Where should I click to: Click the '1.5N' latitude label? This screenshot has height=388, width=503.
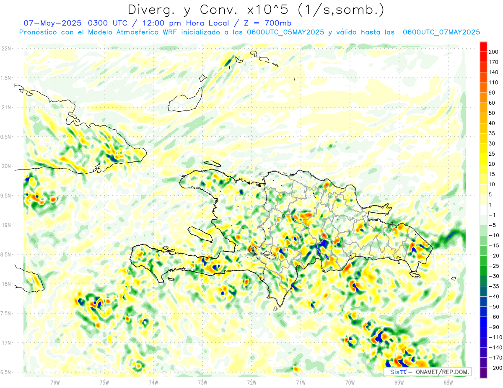(x=6, y=78)
